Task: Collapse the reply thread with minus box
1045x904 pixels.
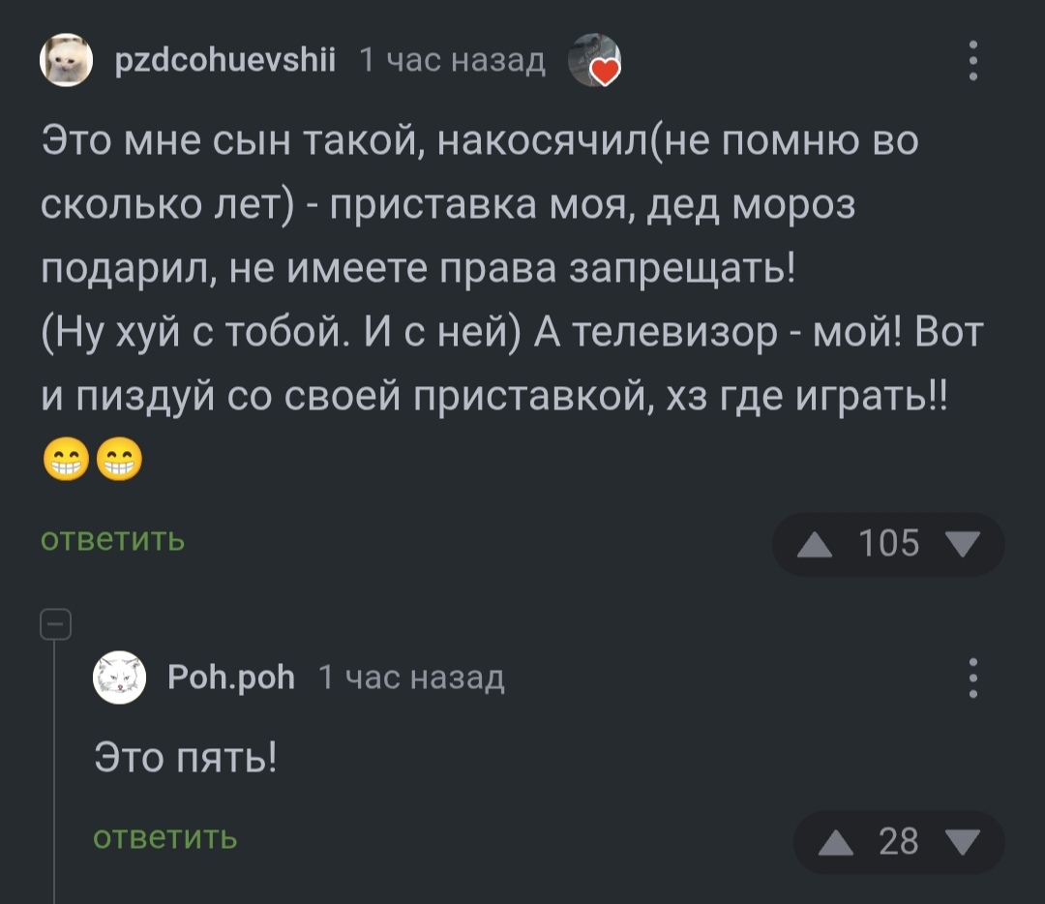Action: coord(54,625)
